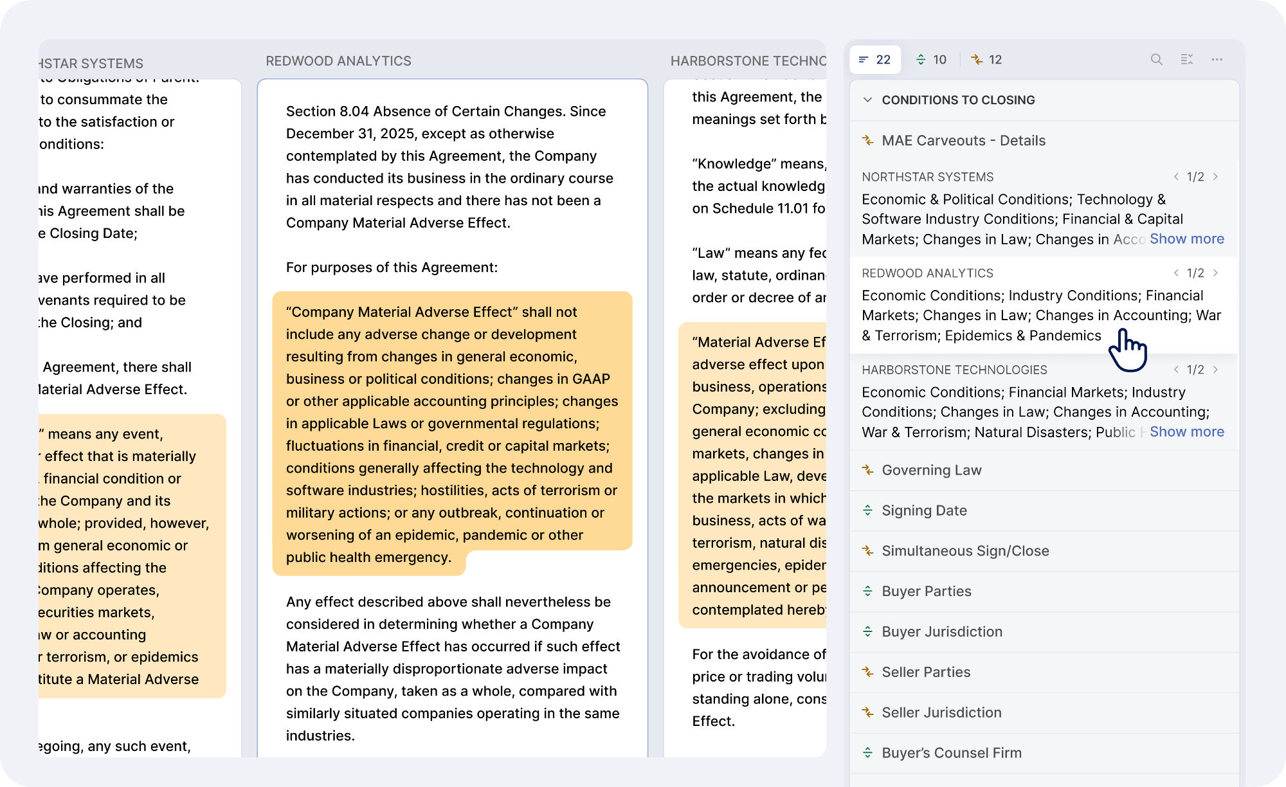The width and height of the screenshot is (1286, 787).
Task: Go to next Harborstone Technologies result
Action: pos(1215,370)
